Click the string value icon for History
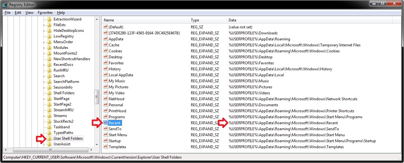This screenshot has height=163, width=404. (x=106, y=69)
